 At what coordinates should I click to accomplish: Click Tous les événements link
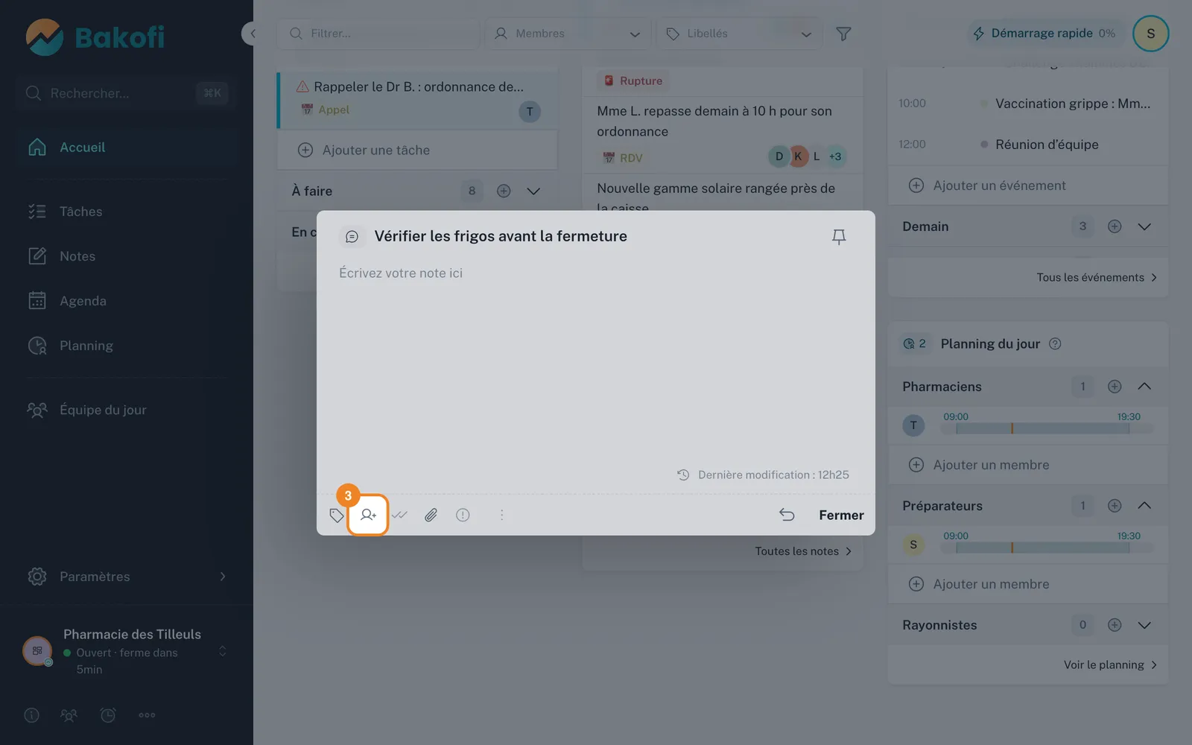click(1097, 277)
